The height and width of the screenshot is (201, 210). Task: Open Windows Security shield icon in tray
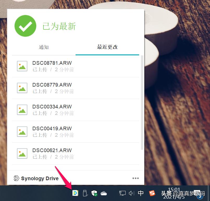click(94, 193)
